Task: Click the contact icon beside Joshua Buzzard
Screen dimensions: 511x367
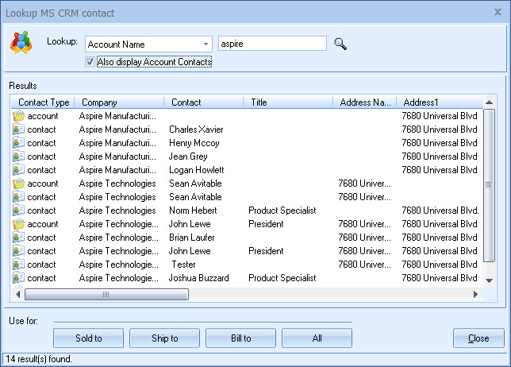Action: coord(19,278)
